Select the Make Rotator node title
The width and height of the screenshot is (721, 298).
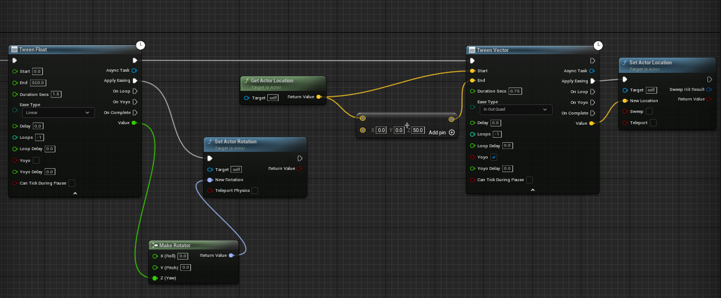[175, 246]
